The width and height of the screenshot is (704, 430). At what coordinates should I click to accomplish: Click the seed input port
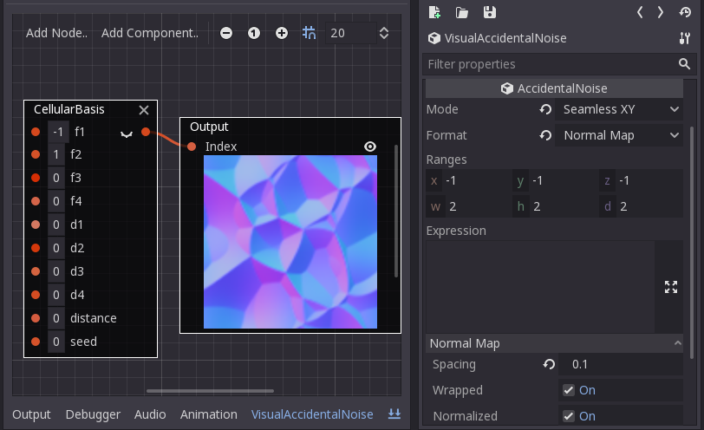[x=36, y=341]
